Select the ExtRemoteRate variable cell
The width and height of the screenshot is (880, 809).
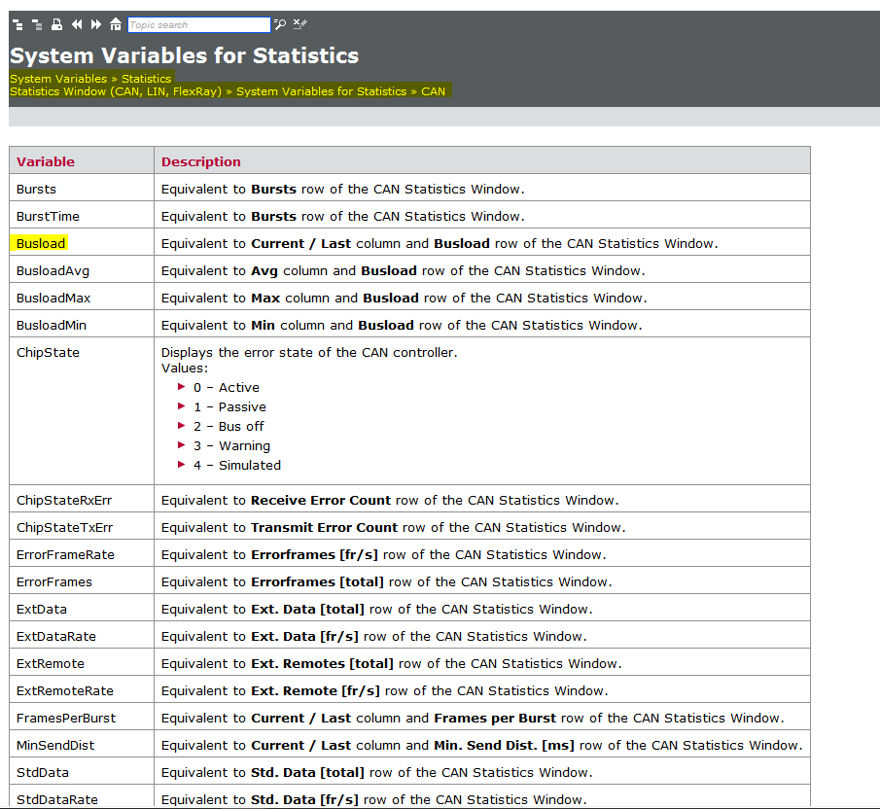click(x=82, y=690)
